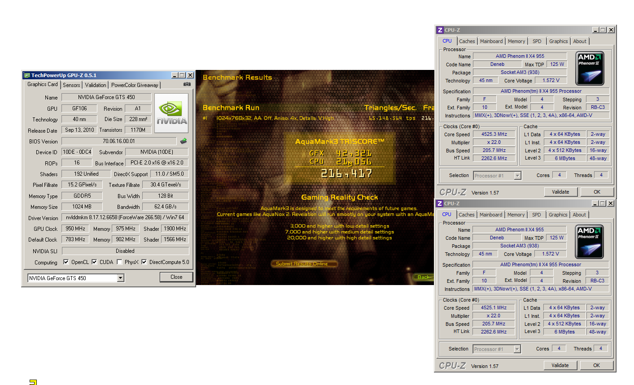Viewport: 634px width, 385px height.
Task: Open the Validation tab in GPU-Z
Action: [x=96, y=85]
